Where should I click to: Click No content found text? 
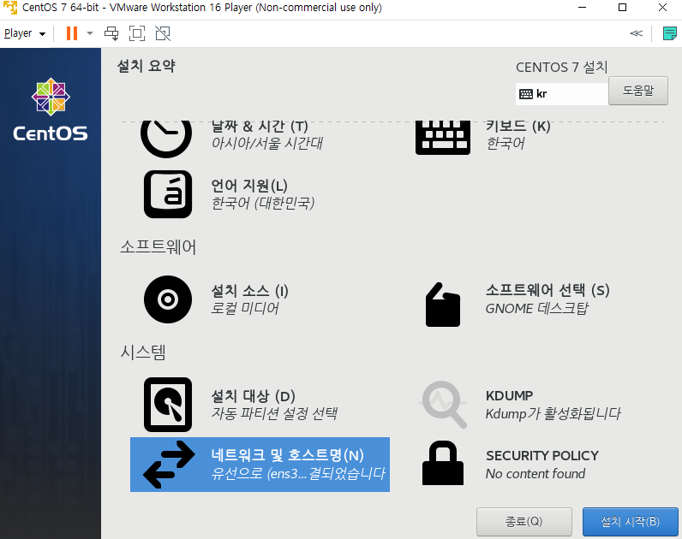coord(535,473)
